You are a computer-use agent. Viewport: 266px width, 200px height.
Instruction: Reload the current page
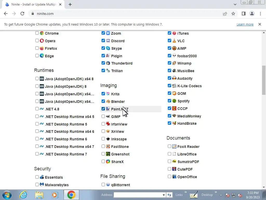coord(22,14)
